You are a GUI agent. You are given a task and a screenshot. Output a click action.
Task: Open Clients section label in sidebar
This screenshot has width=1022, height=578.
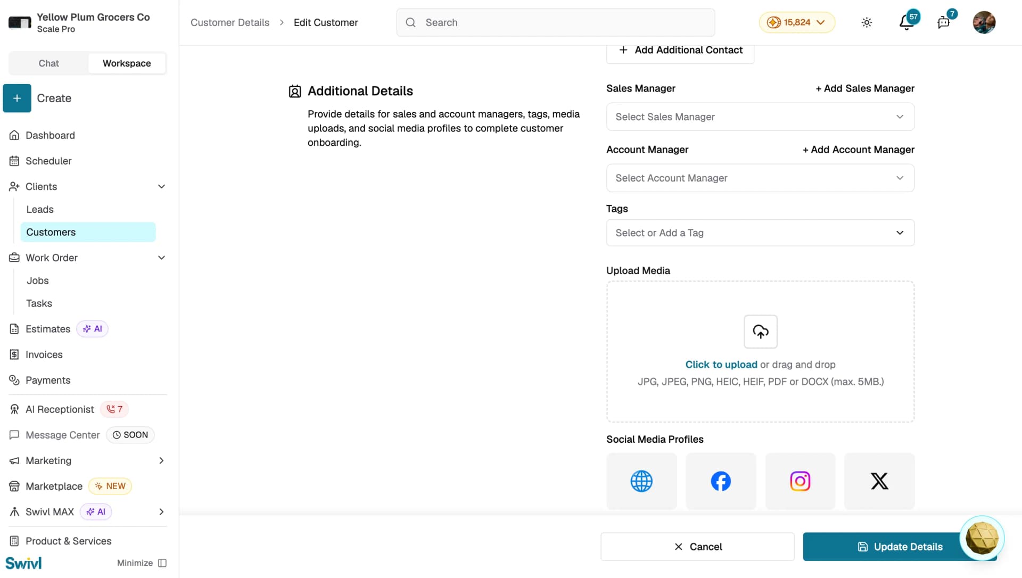point(41,186)
